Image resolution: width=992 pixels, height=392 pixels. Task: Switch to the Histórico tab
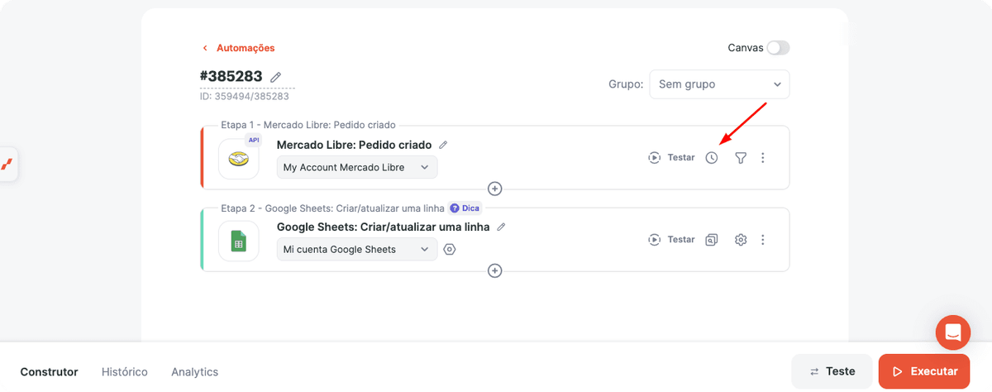125,372
